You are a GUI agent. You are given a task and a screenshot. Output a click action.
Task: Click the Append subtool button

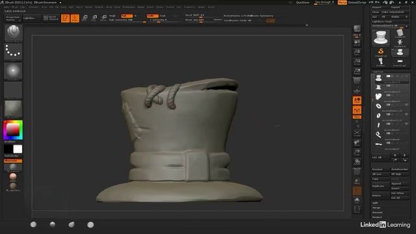point(400,183)
